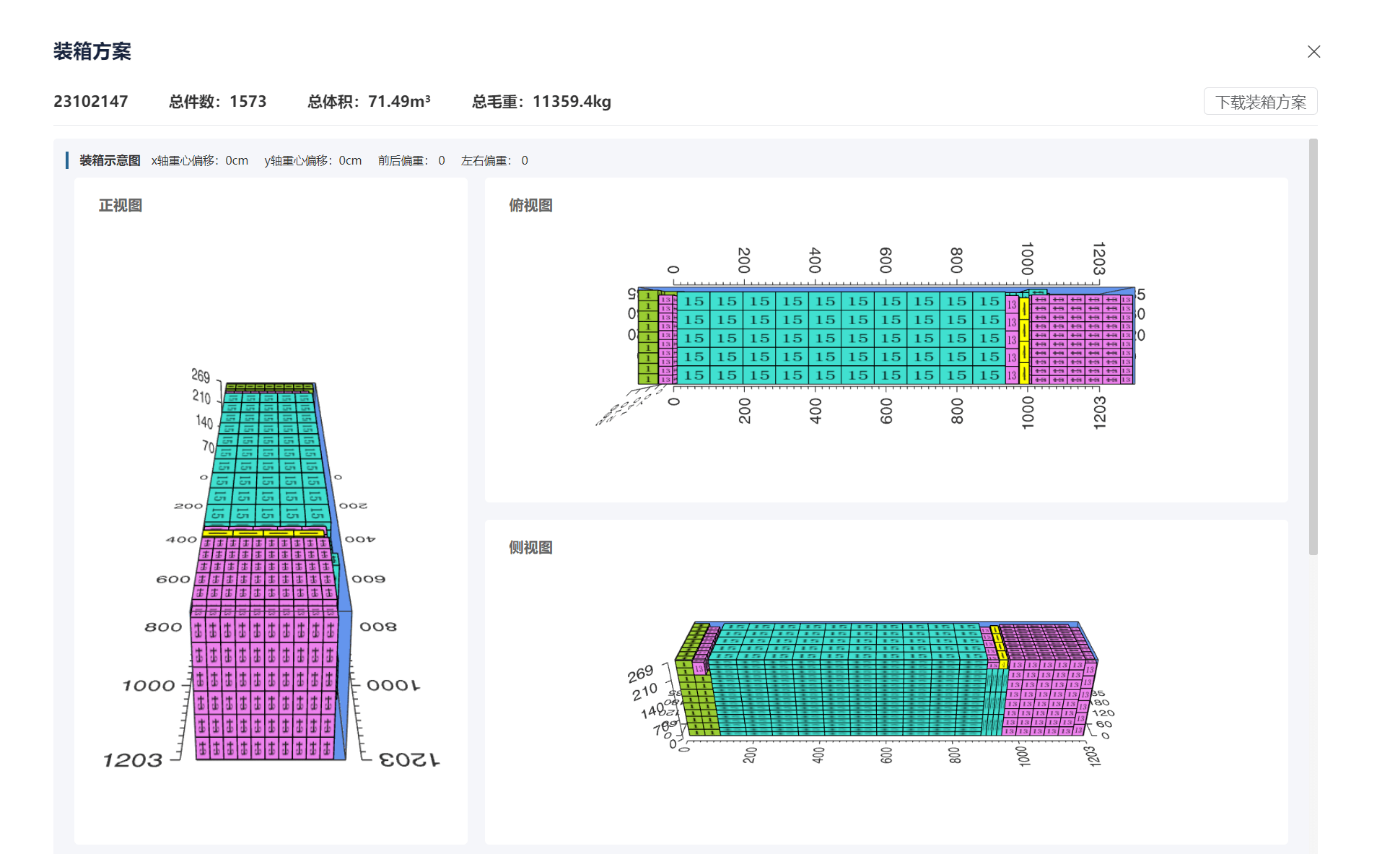Image resolution: width=1377 pixels, height=854 pixels.
Task: Close the 装箱方案 dialog
Action: 1313,51
